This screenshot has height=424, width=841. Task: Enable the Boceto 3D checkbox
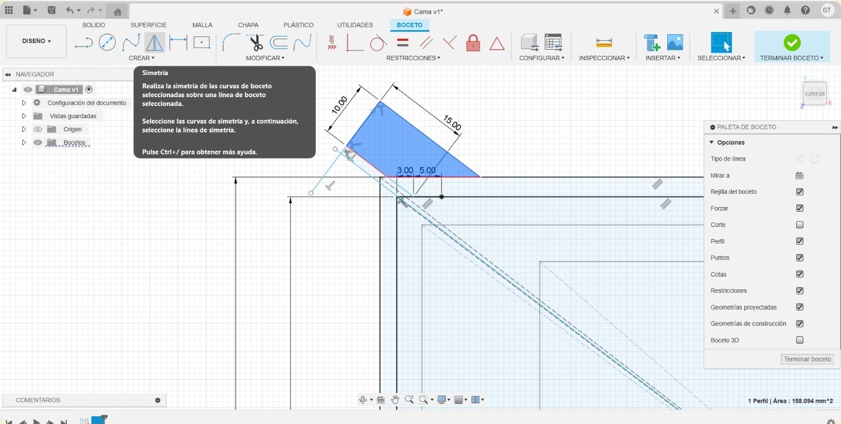click(x=800, y=340)
